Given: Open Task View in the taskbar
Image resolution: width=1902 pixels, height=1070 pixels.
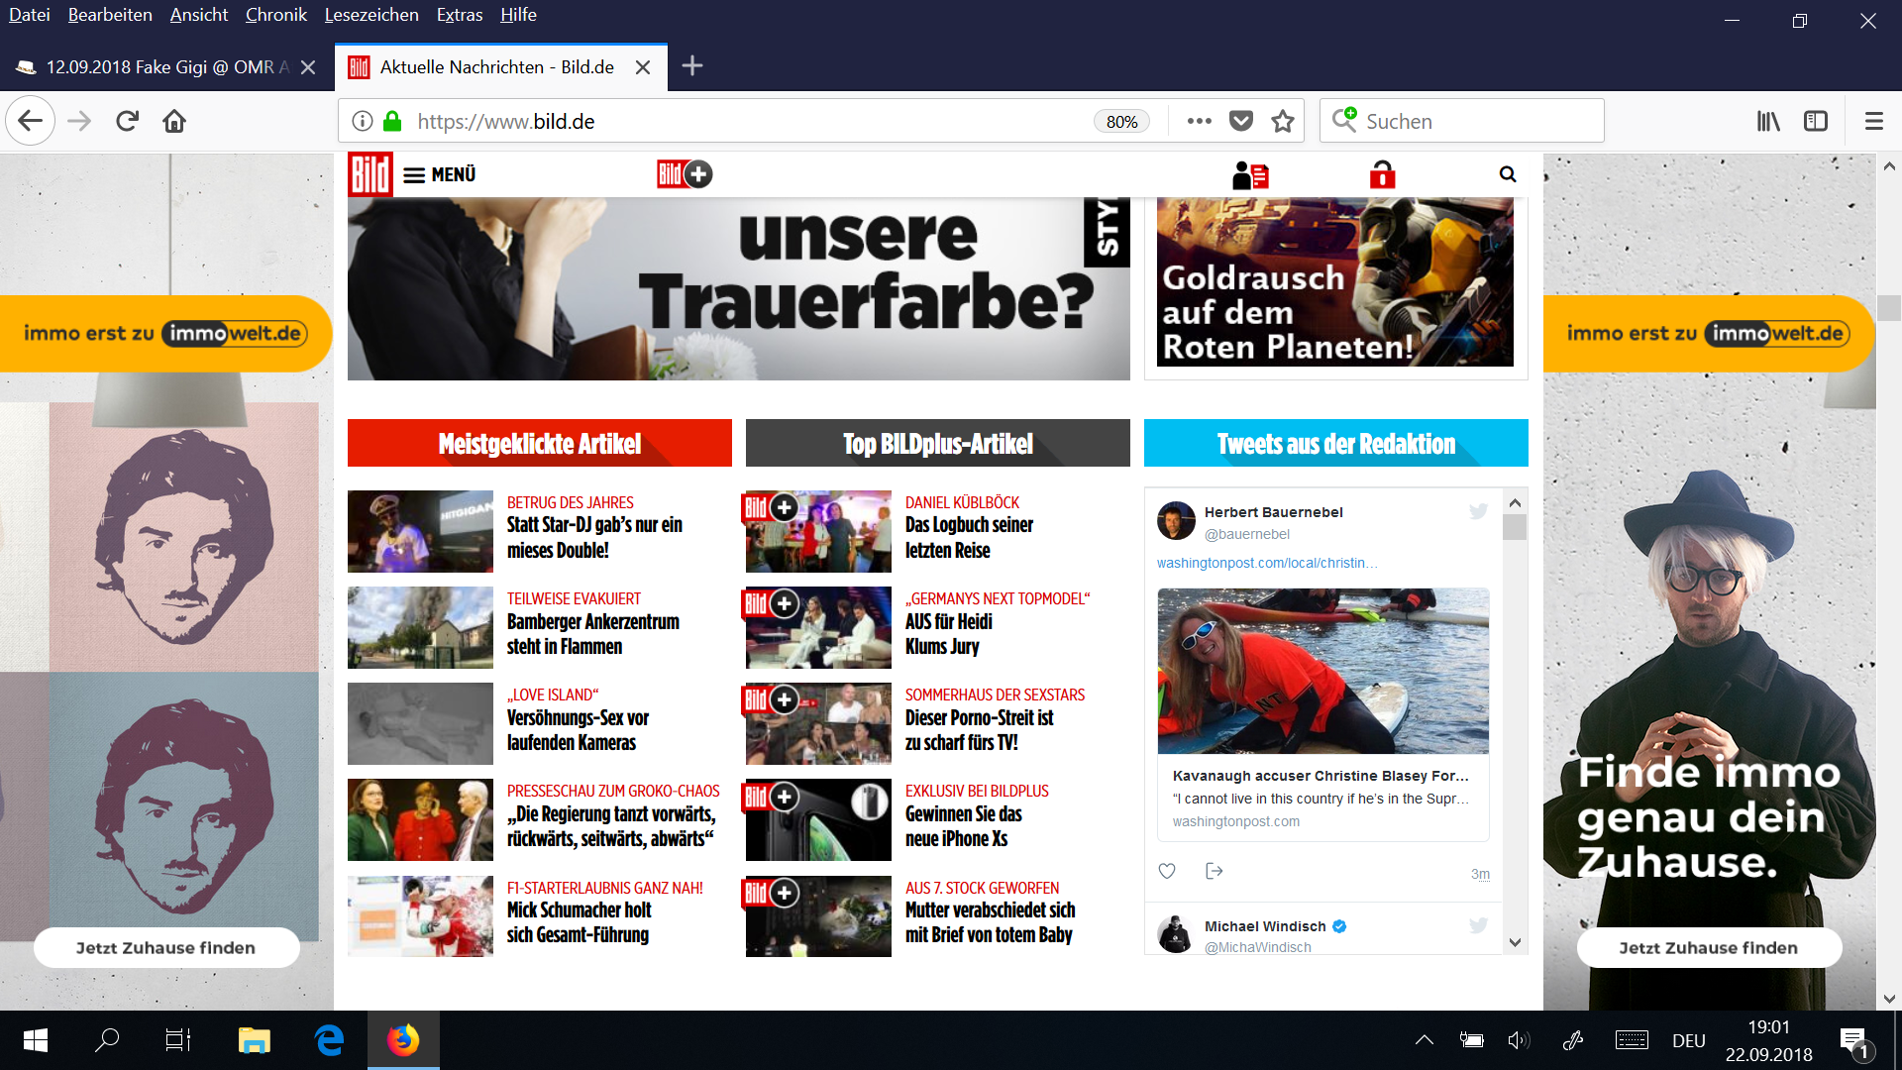Looking at the screenshot, I should point(178,1040).
